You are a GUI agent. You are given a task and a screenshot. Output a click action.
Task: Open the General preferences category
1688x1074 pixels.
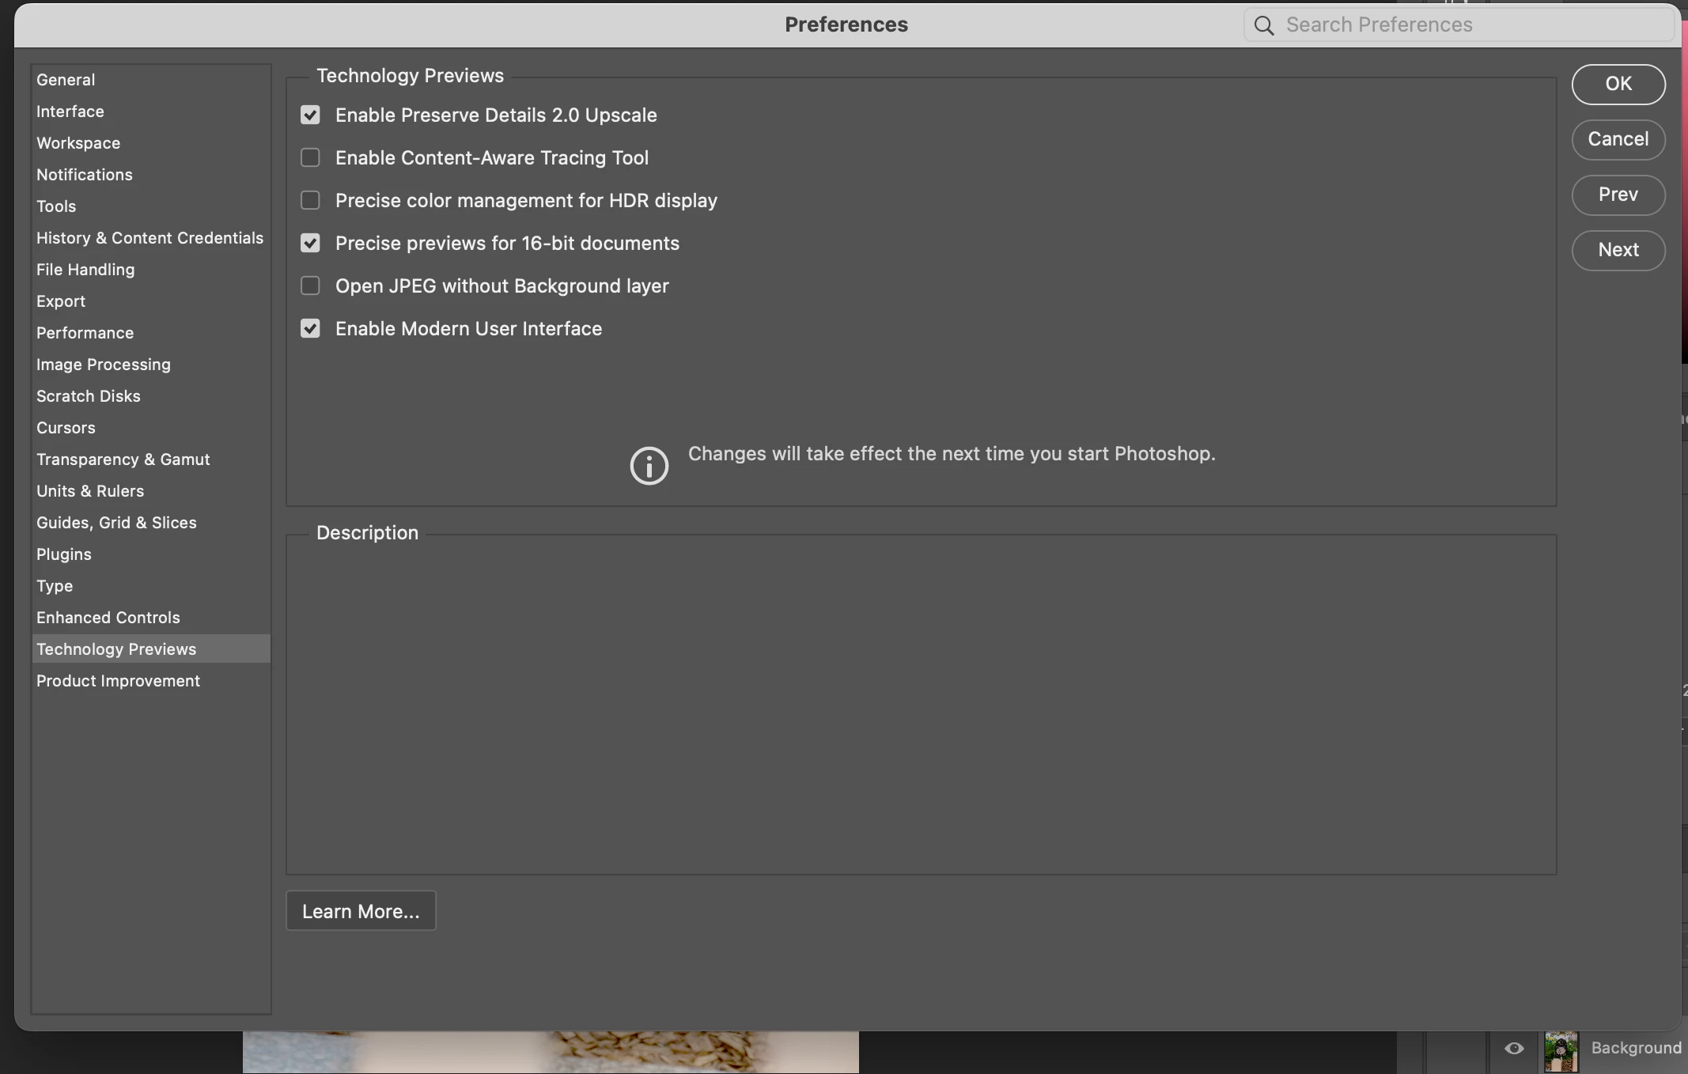coord(151,80)
